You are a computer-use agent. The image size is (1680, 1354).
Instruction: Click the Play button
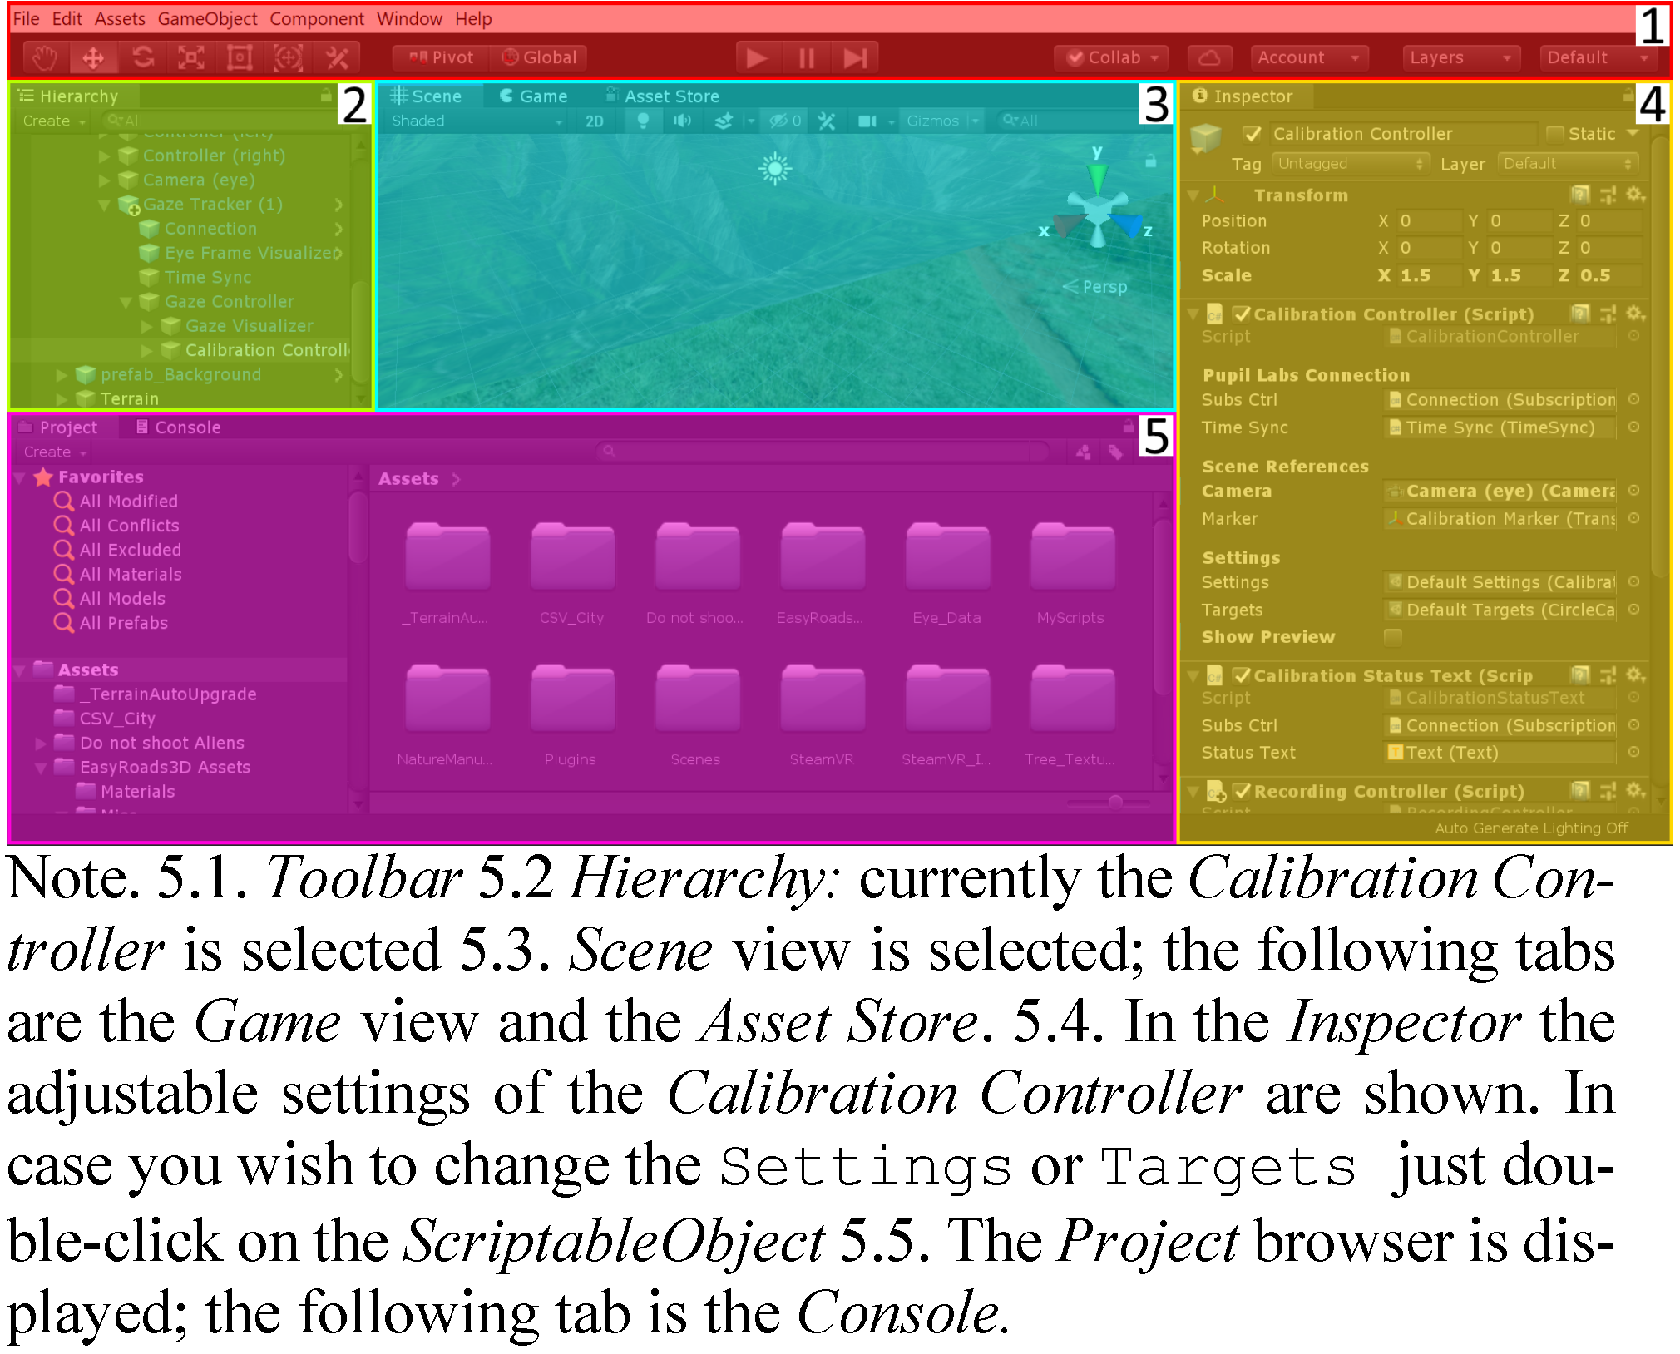pos(756,57)
